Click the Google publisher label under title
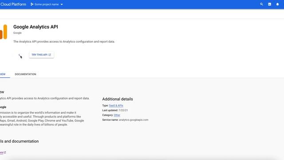The height and width of the screenshot is (160, 284). (17, 33)
